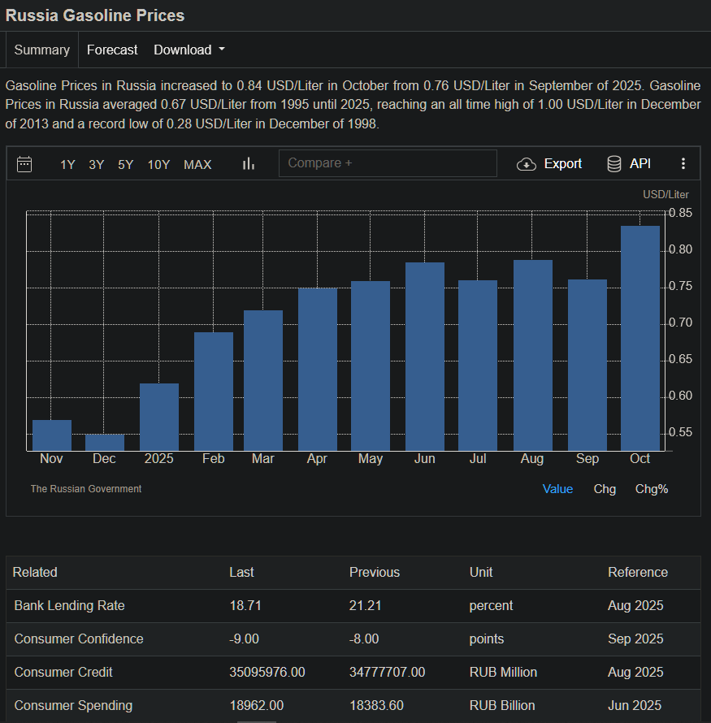Open the Consumer Spending link

coord(73,705)
